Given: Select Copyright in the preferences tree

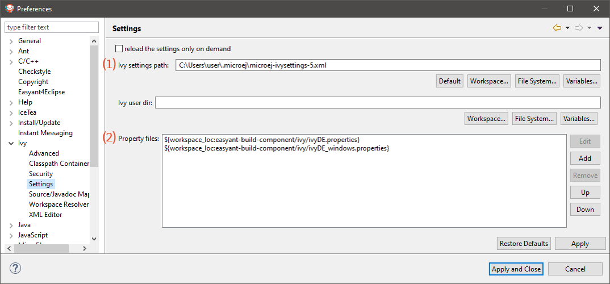Looking at the screenshot, I should pyautogui.click(x=33, y=82).
